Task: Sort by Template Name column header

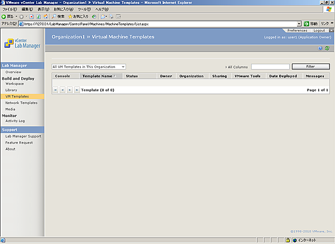Action: coord(101,76)
